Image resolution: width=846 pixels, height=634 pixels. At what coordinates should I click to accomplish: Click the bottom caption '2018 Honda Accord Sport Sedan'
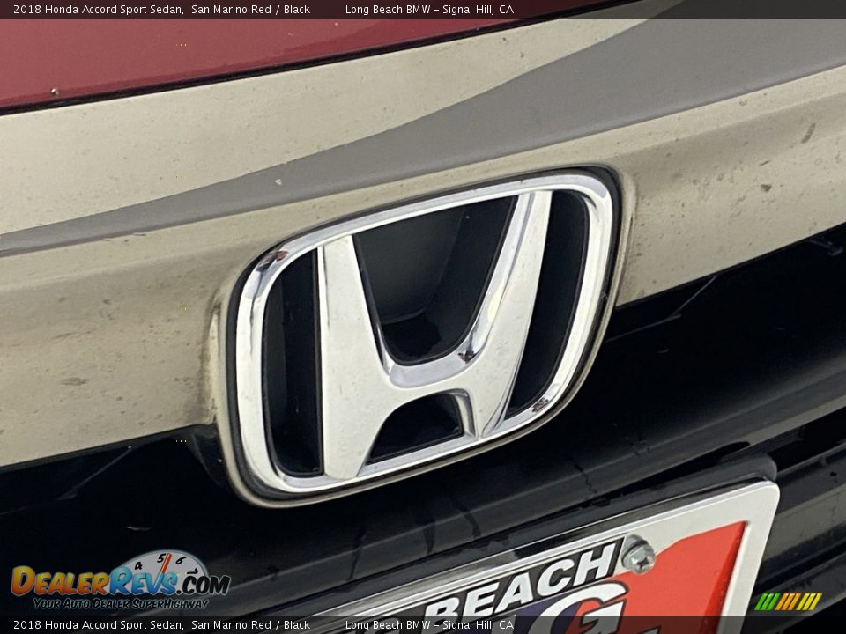pos(98,625)
